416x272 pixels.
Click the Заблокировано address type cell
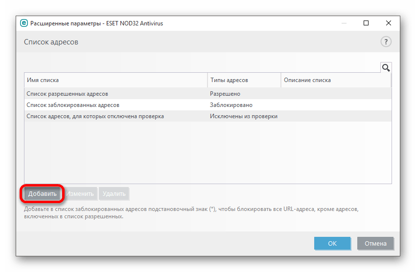[x=231, y=105]
